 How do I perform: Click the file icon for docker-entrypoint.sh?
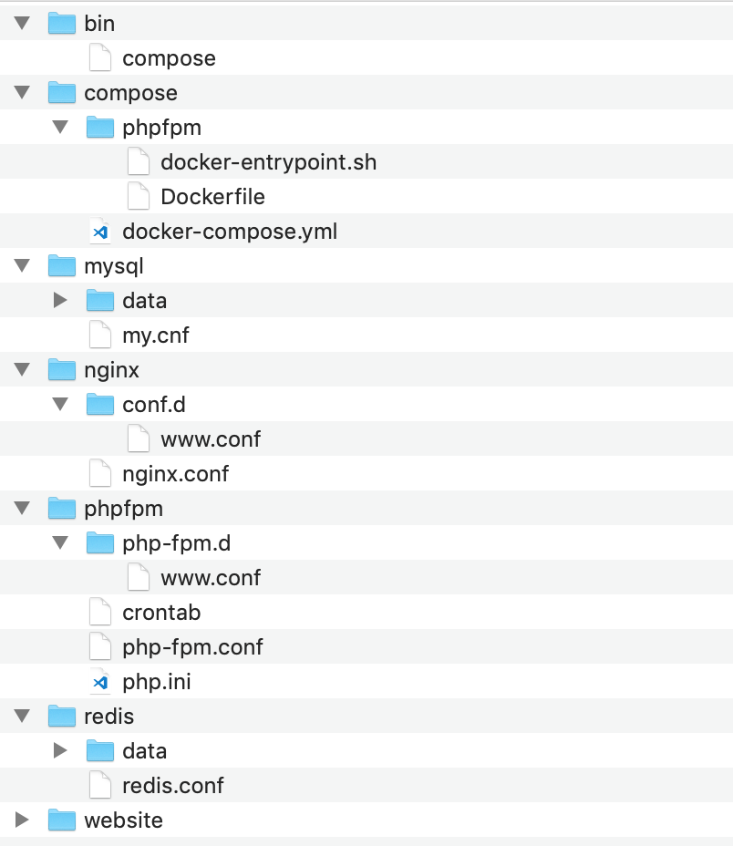click(138, 161)
